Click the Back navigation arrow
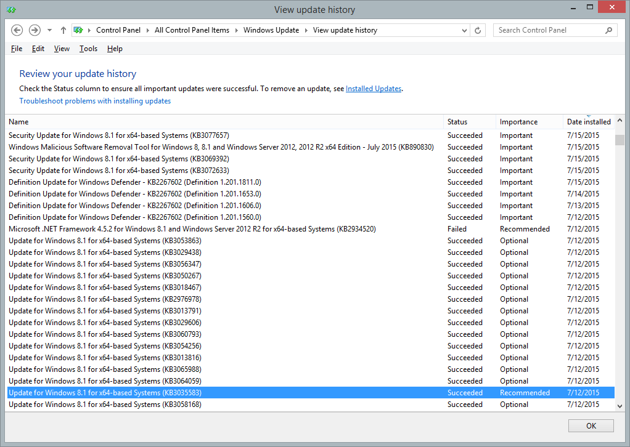Screen dimensions: 630x447 point(17,30)
